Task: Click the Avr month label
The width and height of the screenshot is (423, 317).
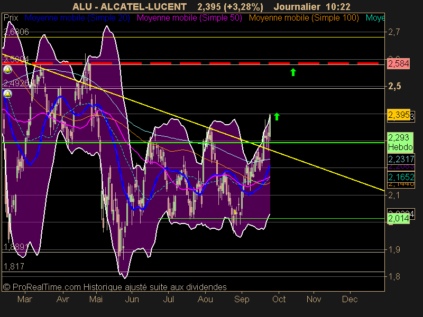Action: (63, 299)
